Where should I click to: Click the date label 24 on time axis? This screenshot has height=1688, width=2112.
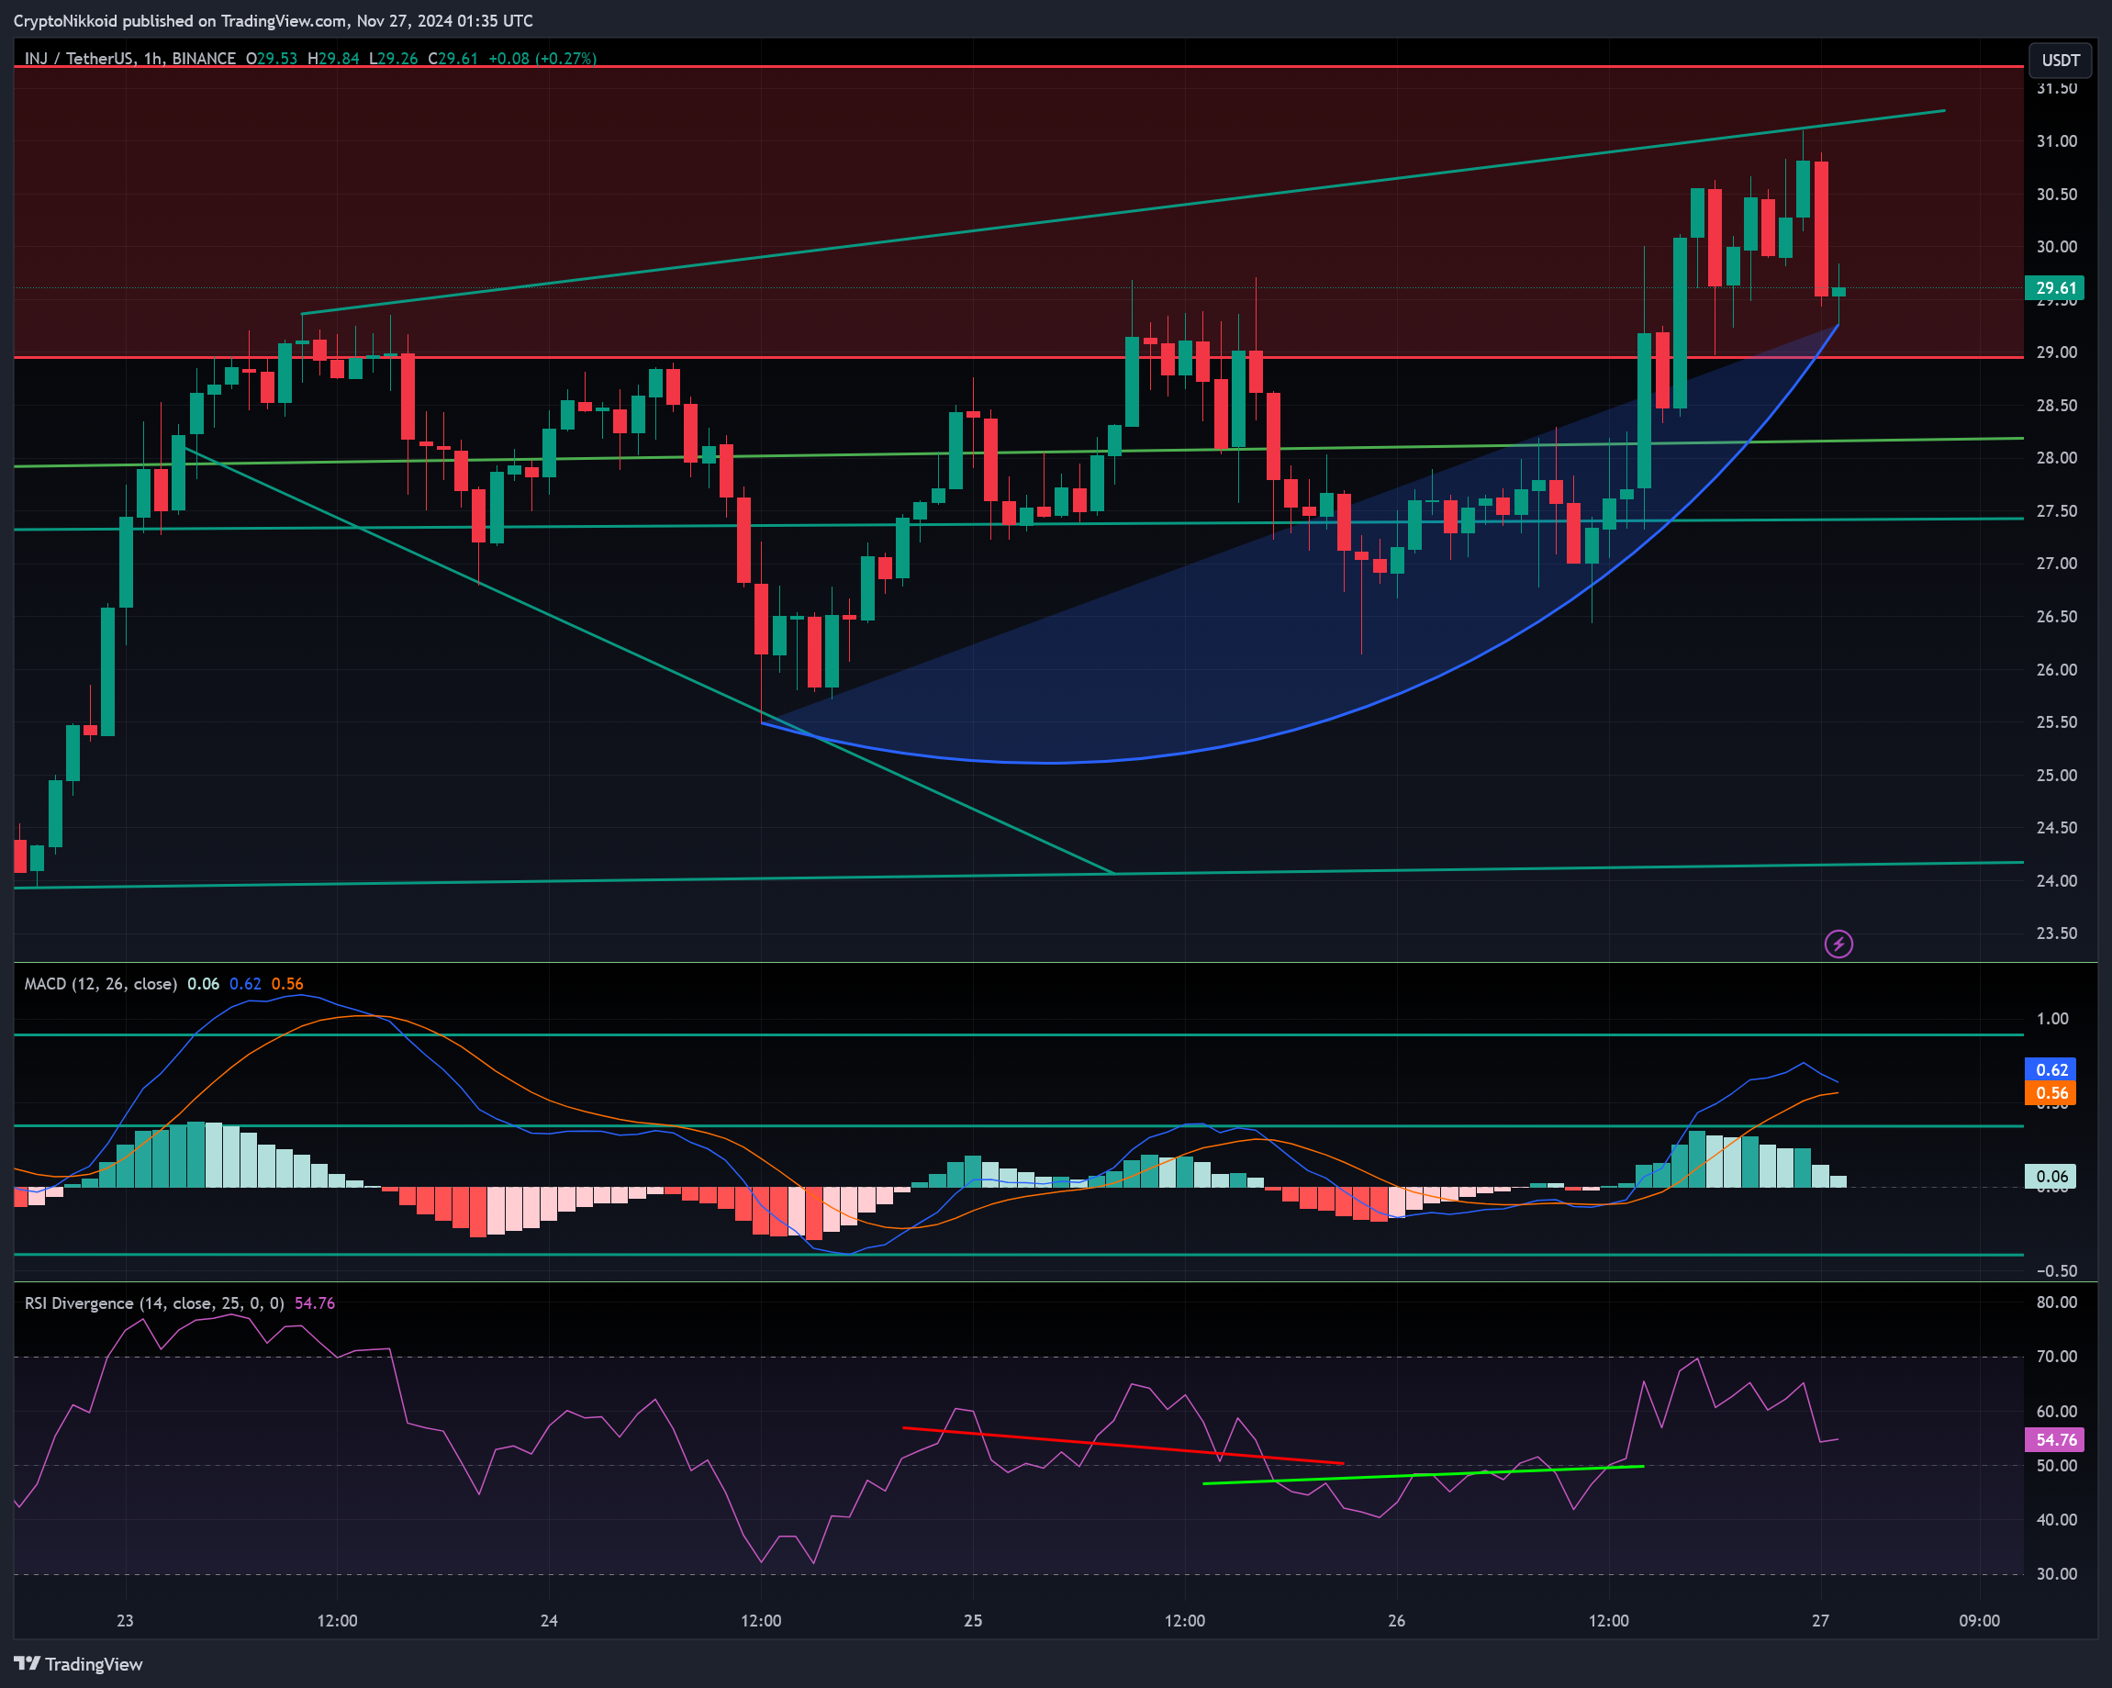click(549, 1619)
